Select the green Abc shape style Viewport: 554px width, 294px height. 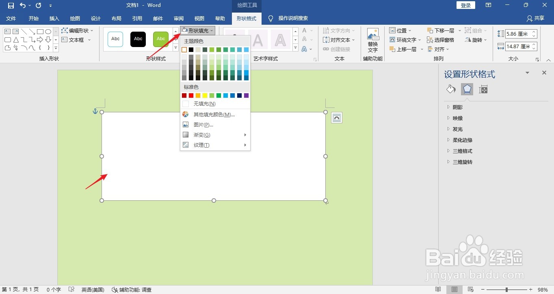(x=161, y=39)
